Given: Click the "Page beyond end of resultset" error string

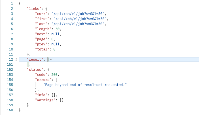Looking at the screenshot, I should 85,85.
